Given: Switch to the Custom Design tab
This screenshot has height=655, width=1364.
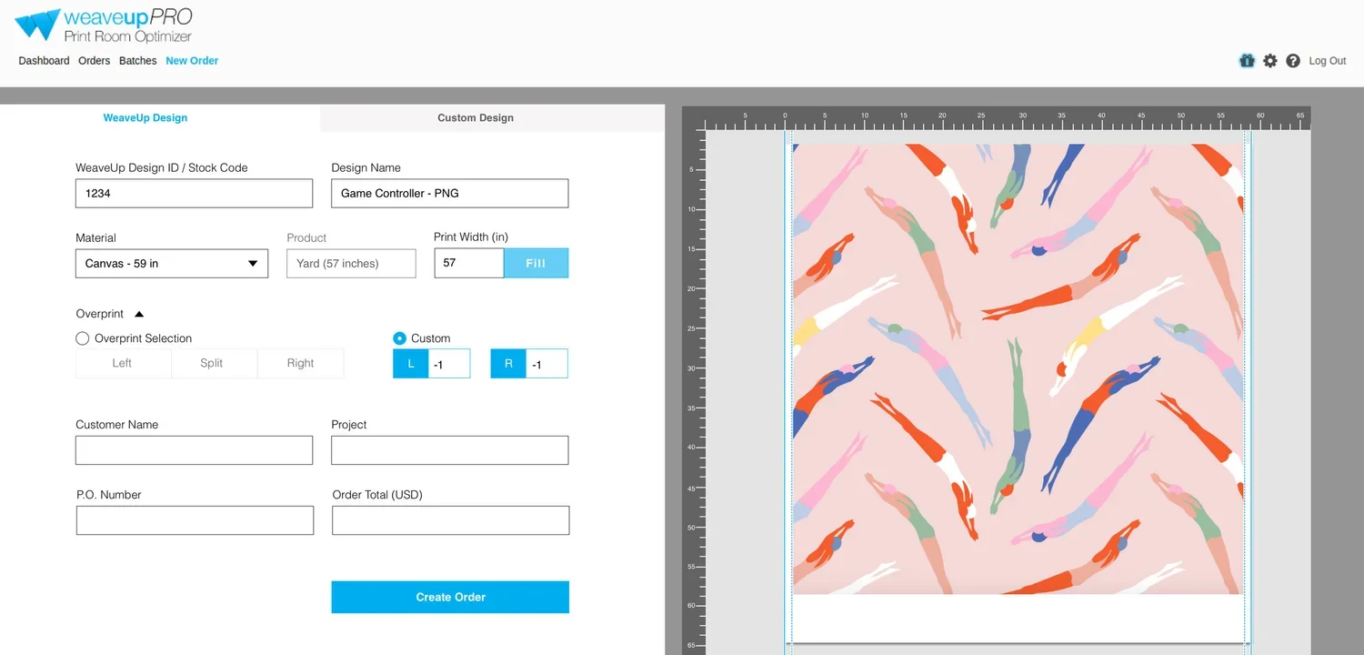Looking at the screenshot, I should [475, 117].
